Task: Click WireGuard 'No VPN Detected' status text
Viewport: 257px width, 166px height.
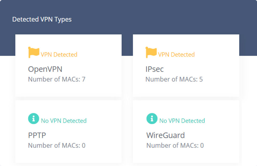Action: click(182, 121)
